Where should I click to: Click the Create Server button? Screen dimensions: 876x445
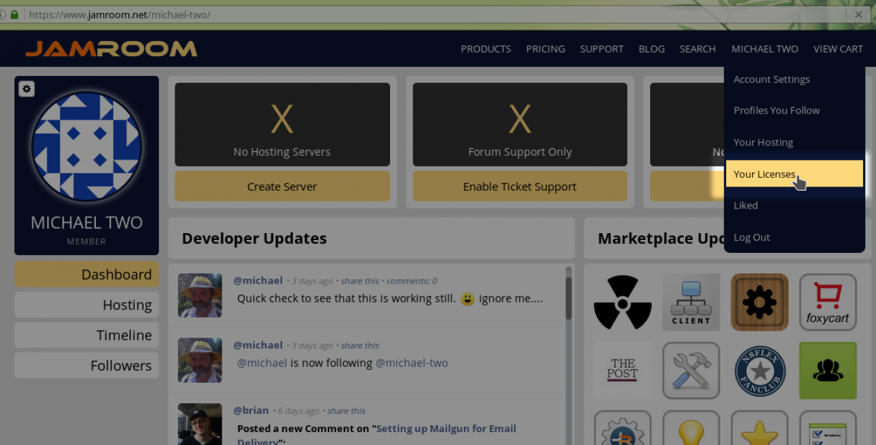pos(282,186)
